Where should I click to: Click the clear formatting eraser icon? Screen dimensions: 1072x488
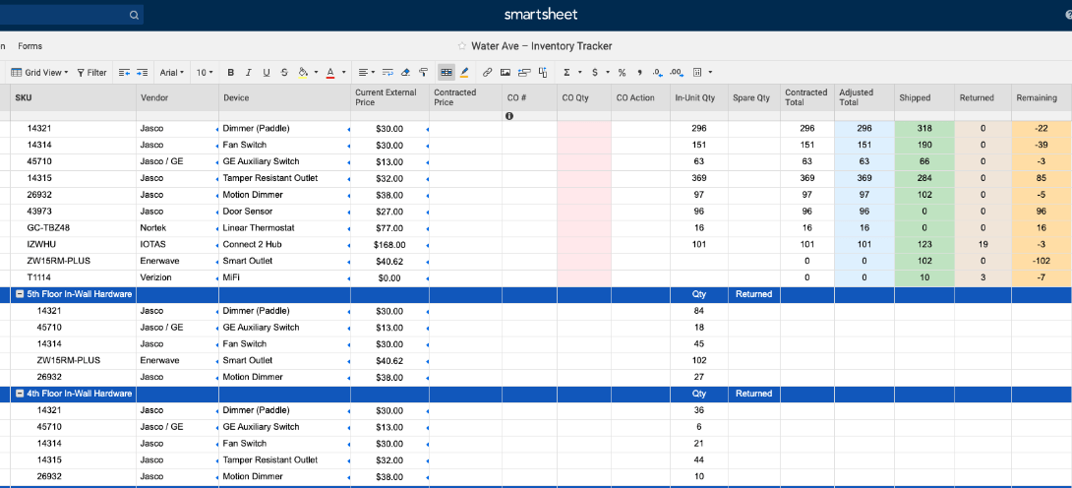coord(405,72)
